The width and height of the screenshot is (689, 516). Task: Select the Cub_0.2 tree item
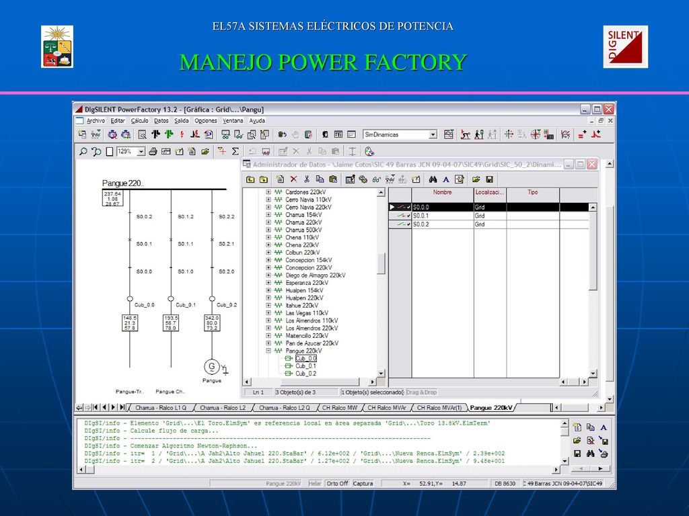(305, 374)
